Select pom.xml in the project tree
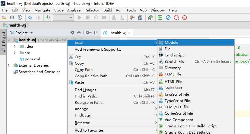 pos(30,59)
